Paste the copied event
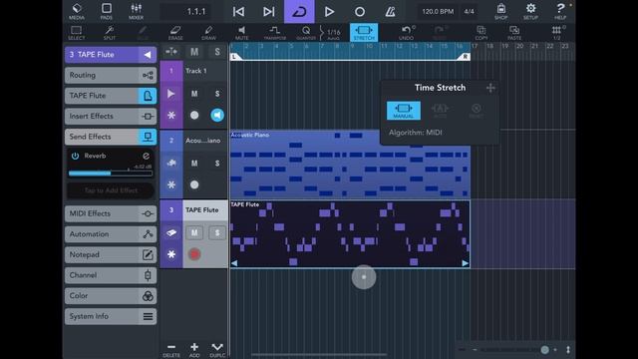638x359 pixels. 514,33
